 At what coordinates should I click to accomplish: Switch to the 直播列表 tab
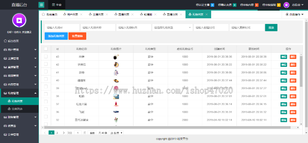click(124, 14)
